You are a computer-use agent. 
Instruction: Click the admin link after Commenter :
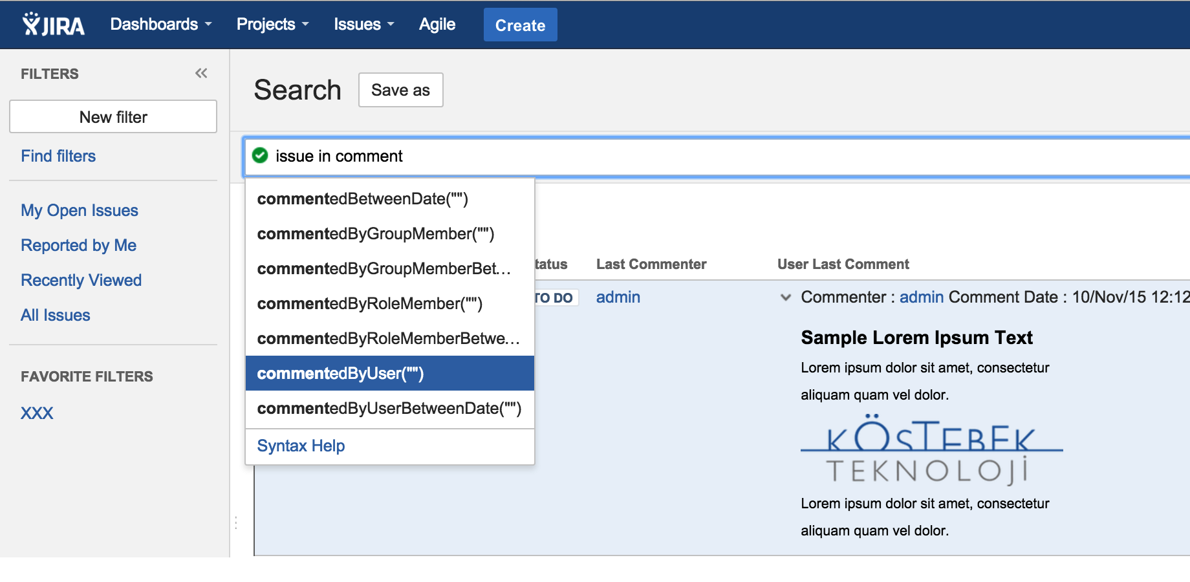[922, 297]
